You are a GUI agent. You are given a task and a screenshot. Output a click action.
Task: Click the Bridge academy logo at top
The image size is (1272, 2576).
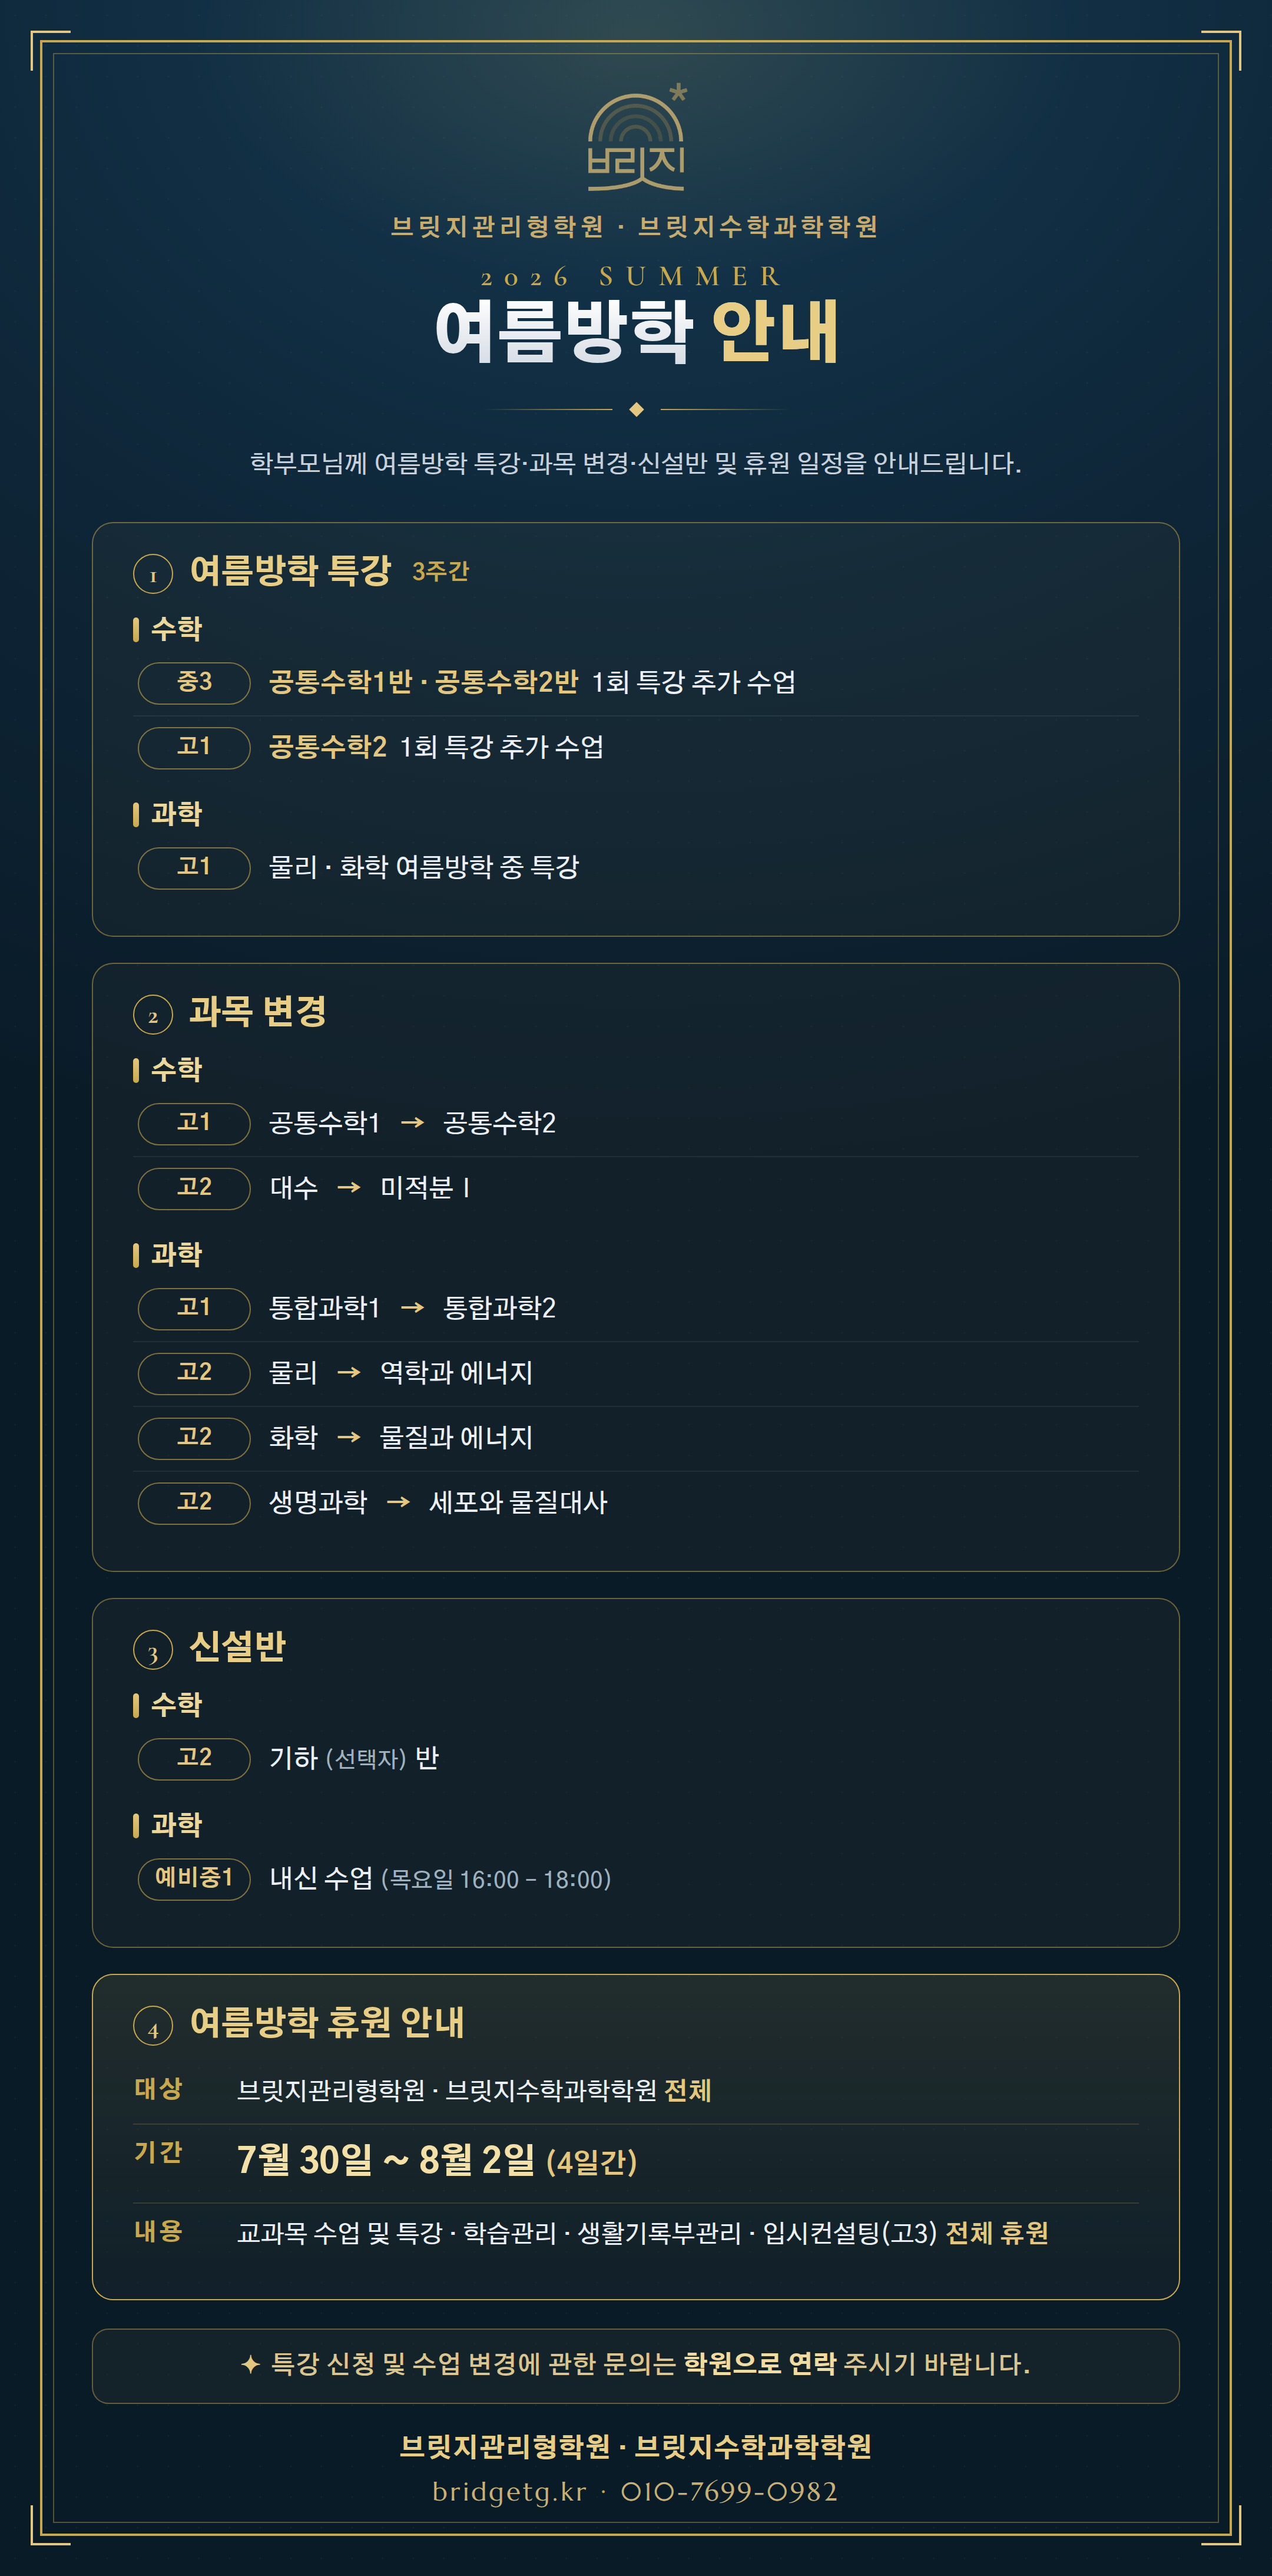click(637, 137)
